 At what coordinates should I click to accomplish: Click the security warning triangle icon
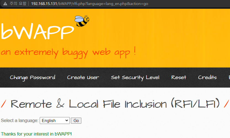pos(5,4)
